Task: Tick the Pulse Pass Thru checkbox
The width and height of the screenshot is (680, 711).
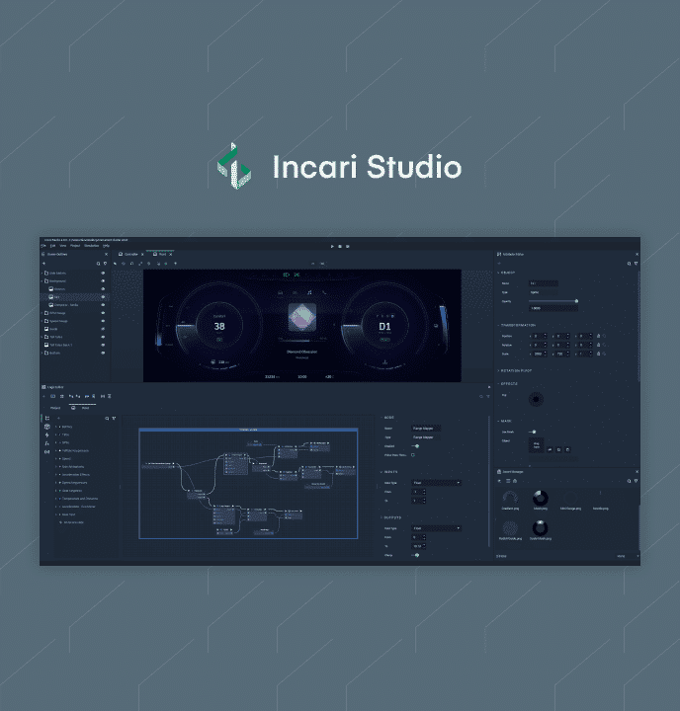Action: point(413,455)
